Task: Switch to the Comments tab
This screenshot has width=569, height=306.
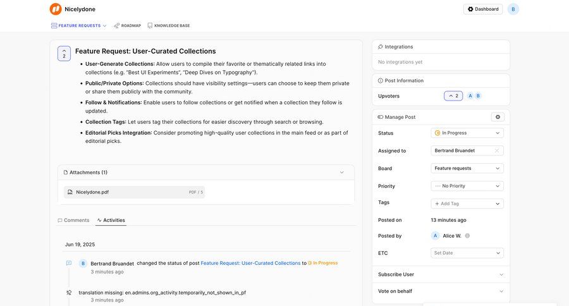Action: [x=73, y=221]
